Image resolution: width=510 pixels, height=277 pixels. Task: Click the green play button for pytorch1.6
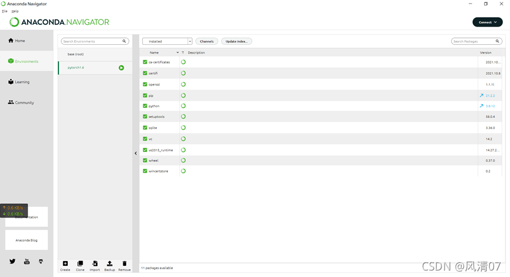121,68
